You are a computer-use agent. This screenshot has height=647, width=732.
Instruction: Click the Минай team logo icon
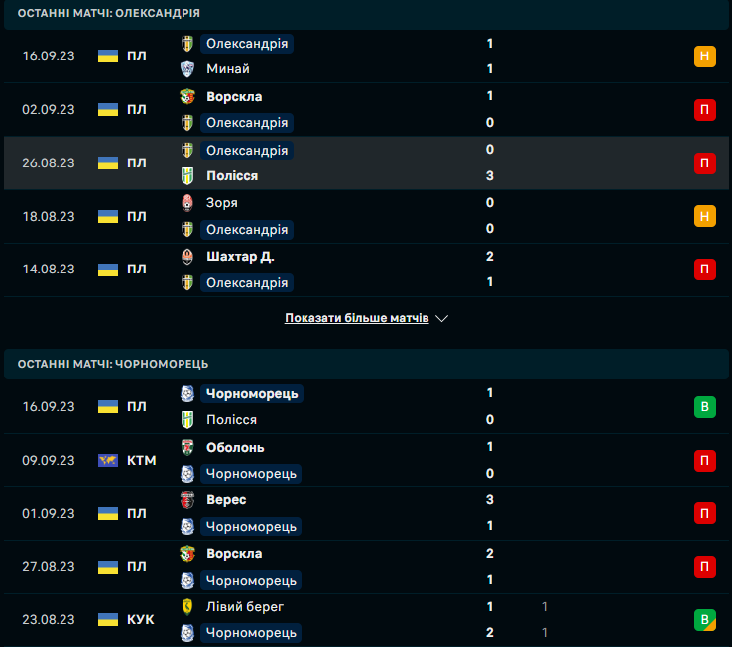[186, 69]
